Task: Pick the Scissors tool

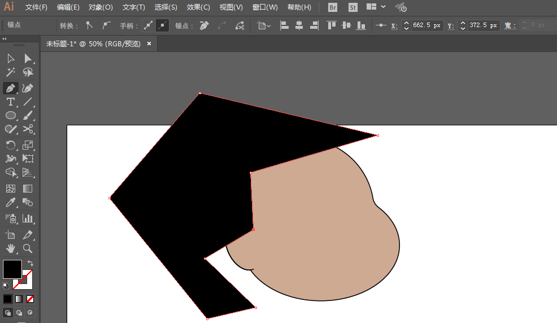Action: pos(28,130)
